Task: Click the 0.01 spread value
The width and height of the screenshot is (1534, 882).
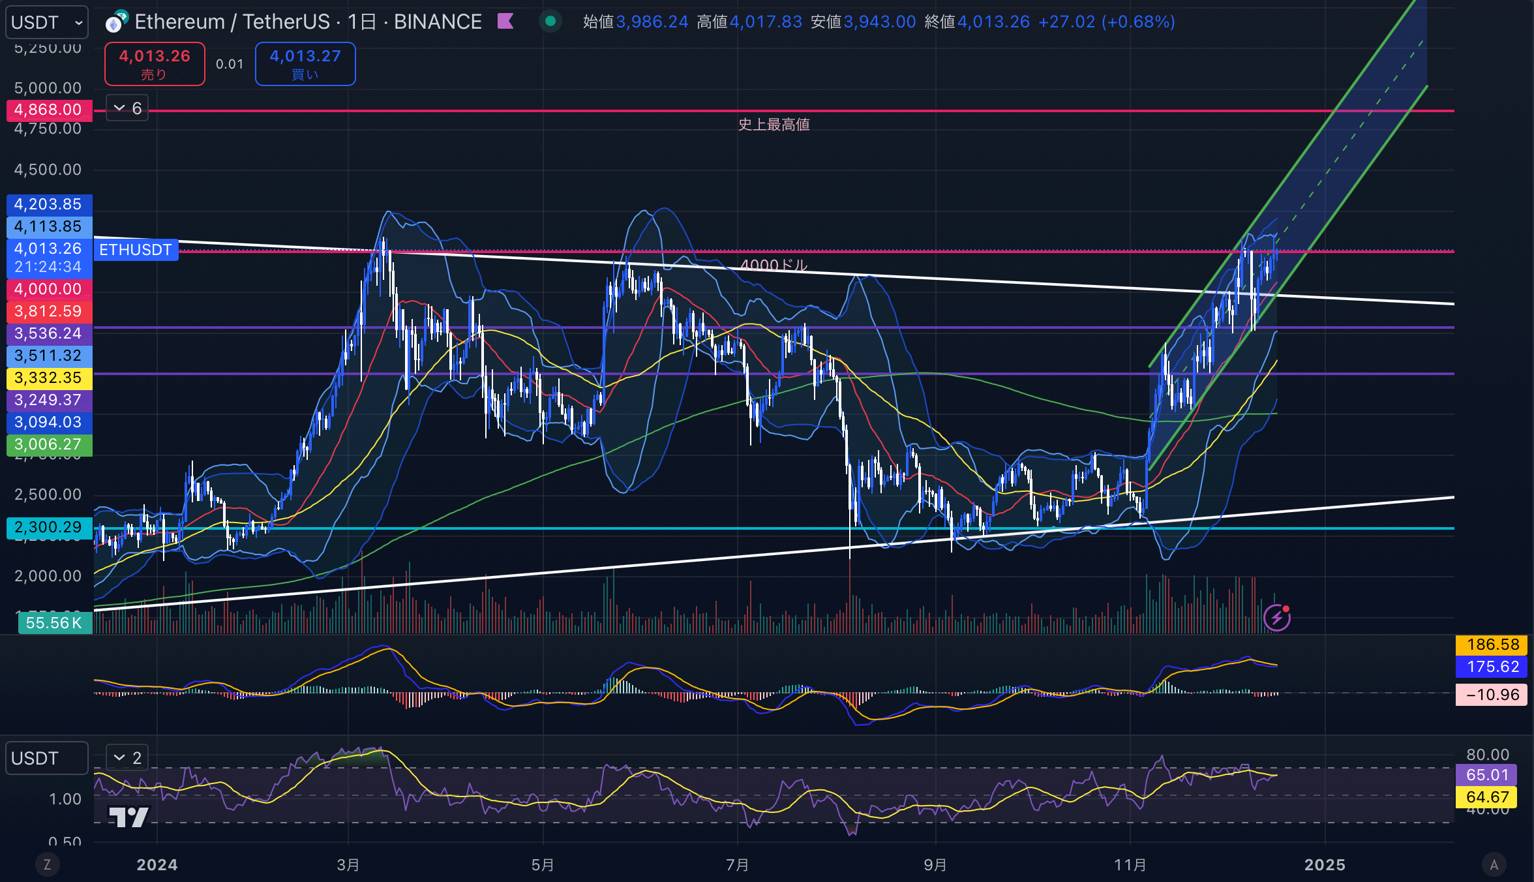Action: pos(230,64)
